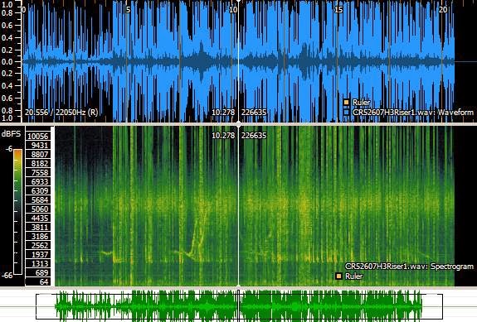Click the divider handle between waveform and spectrogram
The image size is (477, 322).
click(239, 124)
